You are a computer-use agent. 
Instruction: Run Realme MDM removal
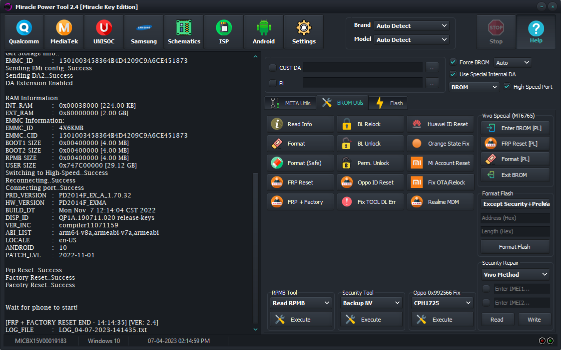pyautogui.click(x=441, y=202)
